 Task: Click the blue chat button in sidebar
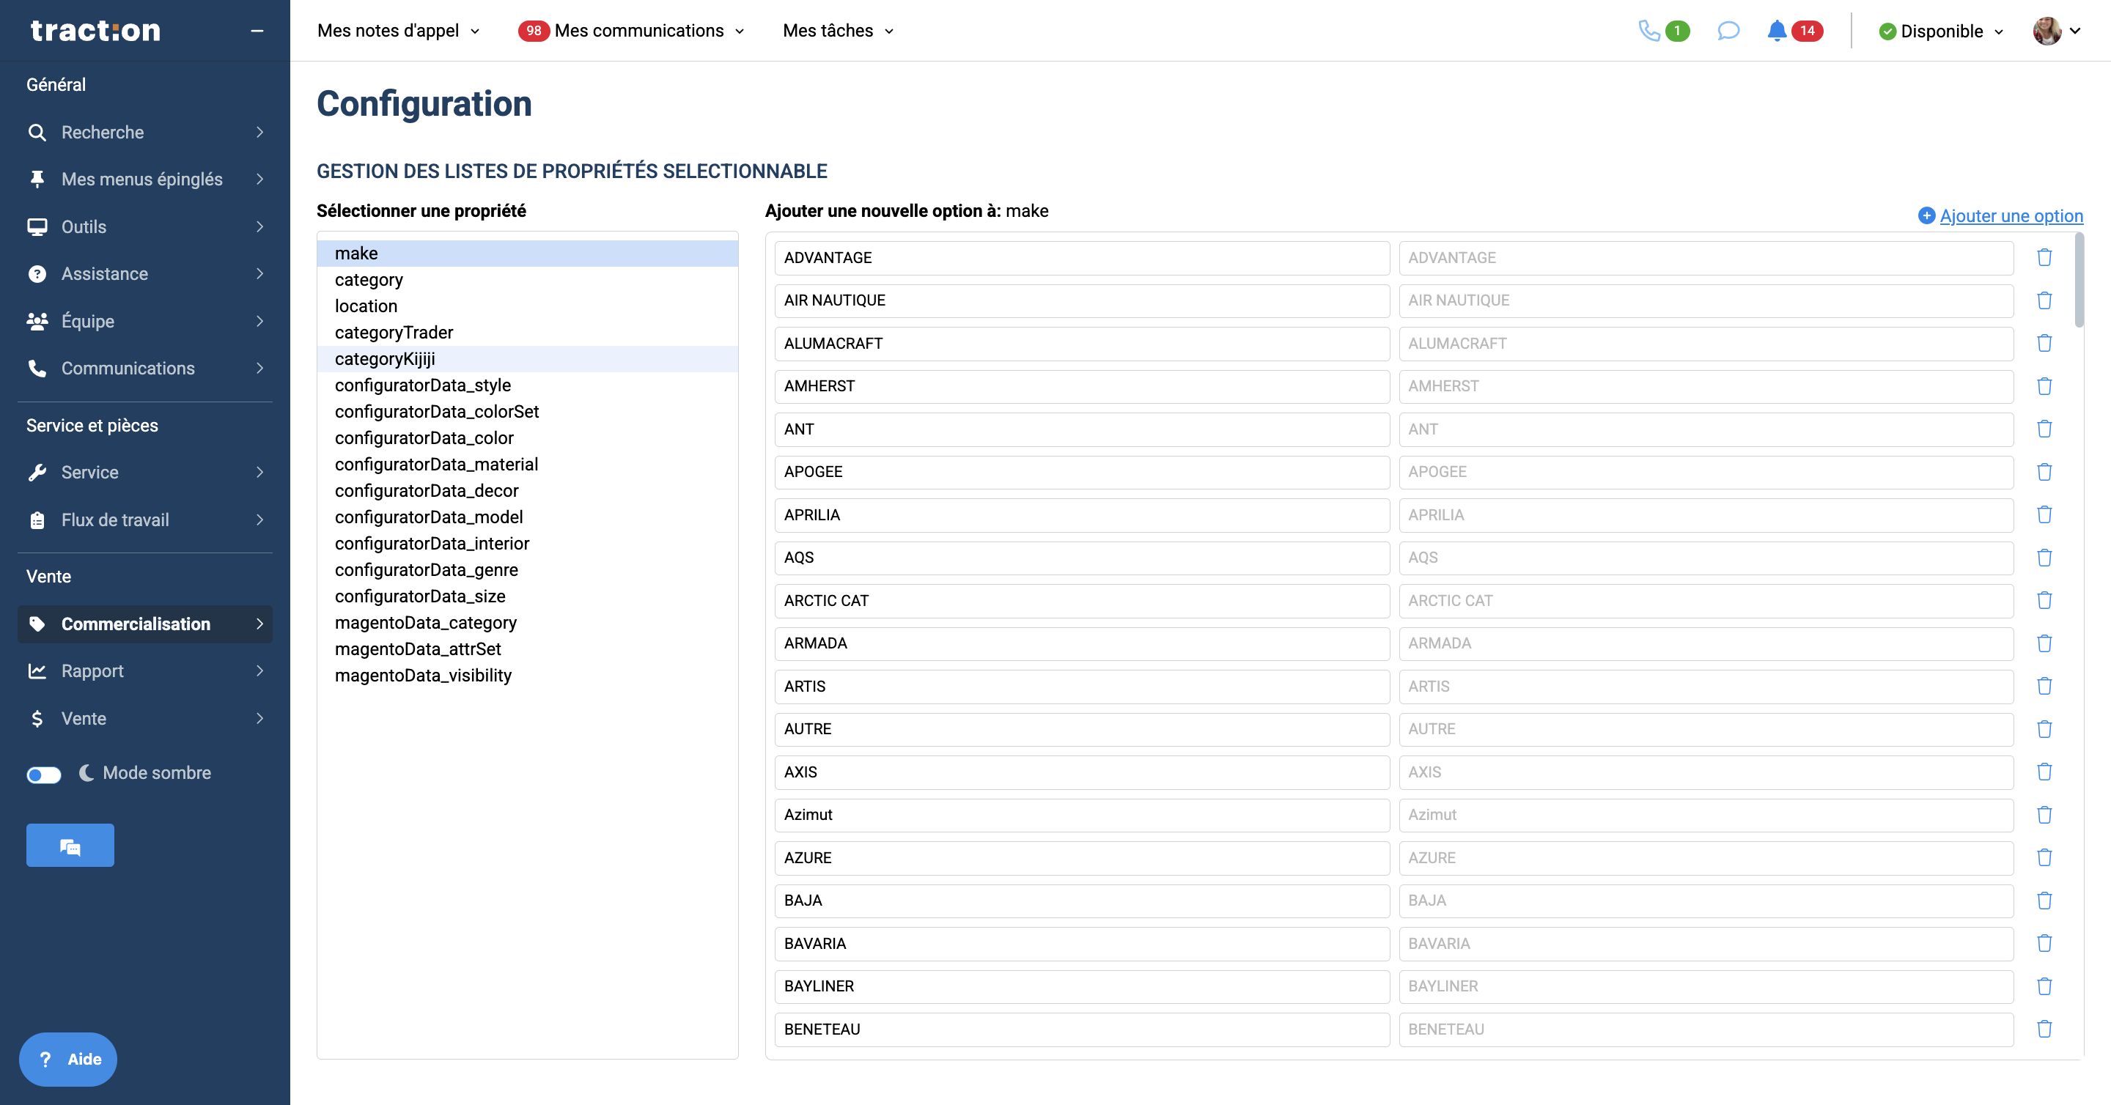[70, 846]
